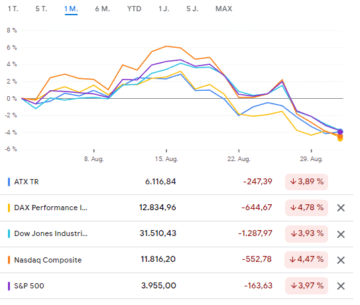Image resolution: width=360 pixels, height=305 pixels.
Task: Click the Dow Jones change -1.287,97
Action: point(255,233)
